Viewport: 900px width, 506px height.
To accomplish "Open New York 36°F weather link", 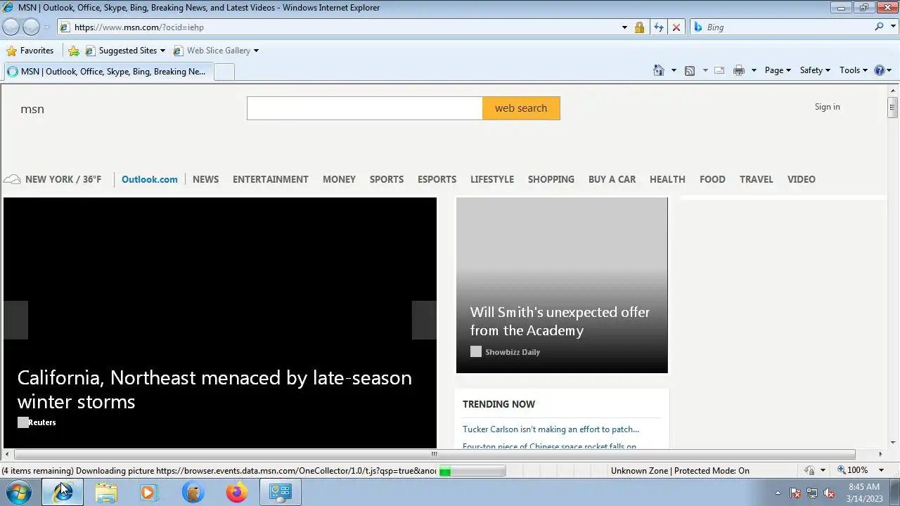I will 53,179.
